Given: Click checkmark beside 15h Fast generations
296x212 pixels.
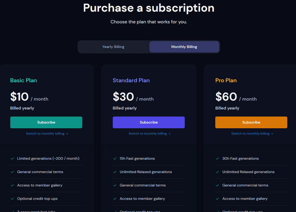Looking at the screenshot, I should (x=115, y=159).
